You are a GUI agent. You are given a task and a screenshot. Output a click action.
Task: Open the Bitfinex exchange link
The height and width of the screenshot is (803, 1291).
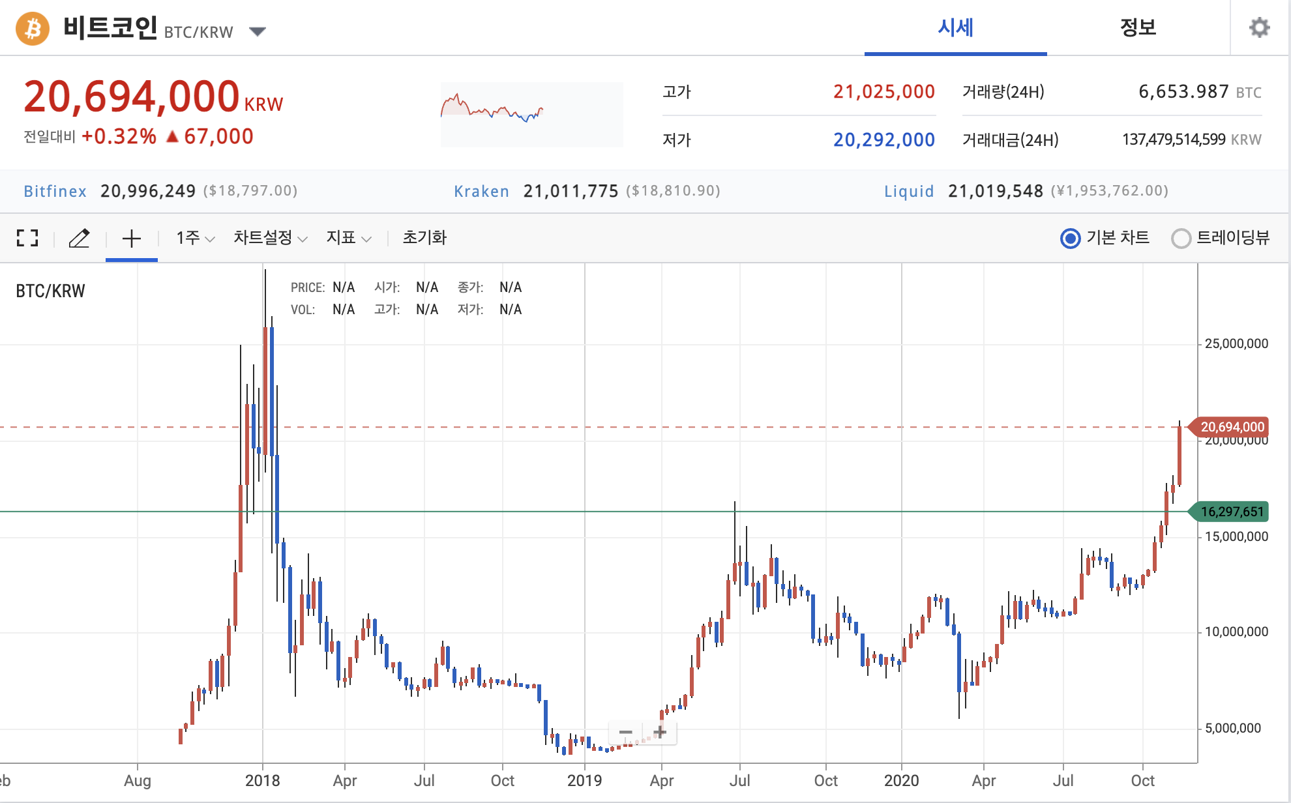55,191
